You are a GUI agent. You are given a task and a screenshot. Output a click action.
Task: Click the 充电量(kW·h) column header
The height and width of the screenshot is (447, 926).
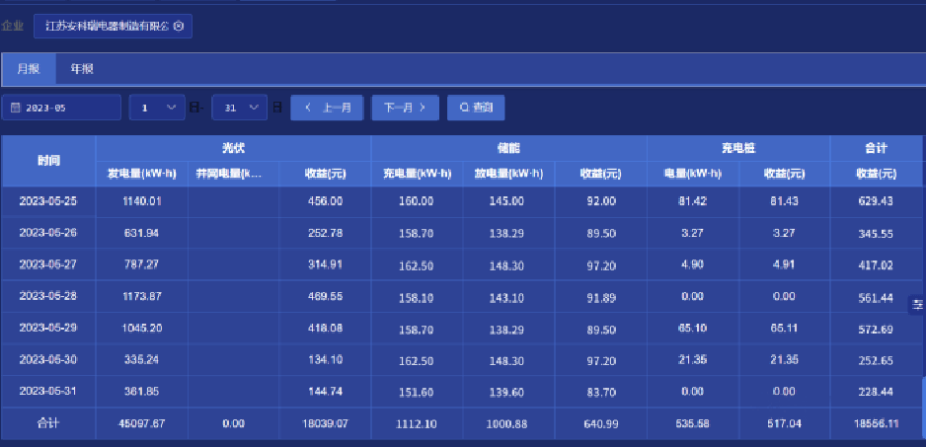tap(417, 175)
